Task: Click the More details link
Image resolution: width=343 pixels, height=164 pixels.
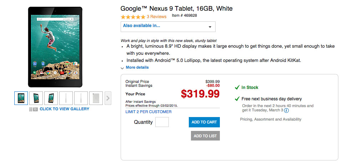Action: 137,68
